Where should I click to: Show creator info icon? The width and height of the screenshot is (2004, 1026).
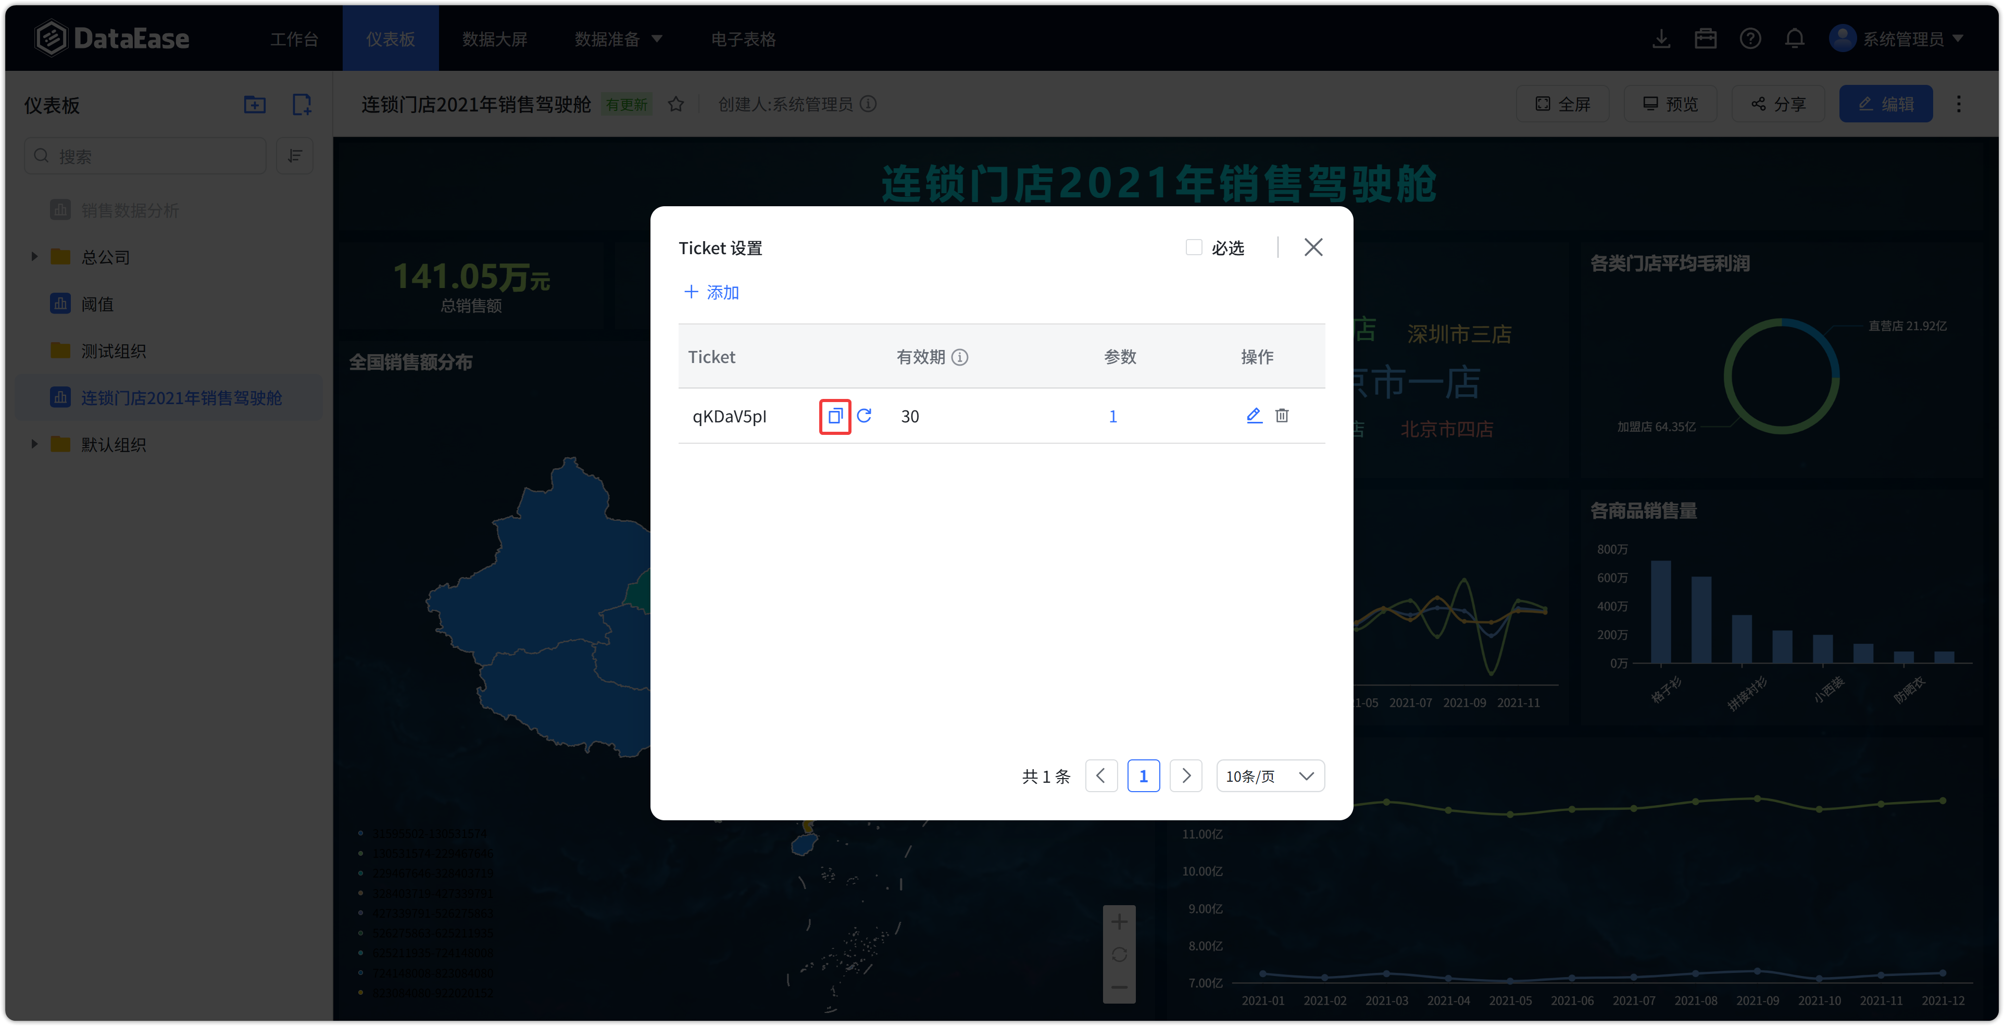[869, 104]
